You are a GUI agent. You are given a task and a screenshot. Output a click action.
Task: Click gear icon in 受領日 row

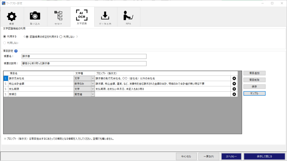click(234, 94)
